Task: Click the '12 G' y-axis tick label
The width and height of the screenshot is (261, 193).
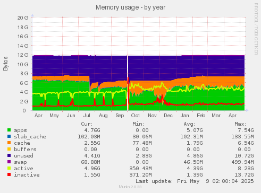Action: click(23, 55)
